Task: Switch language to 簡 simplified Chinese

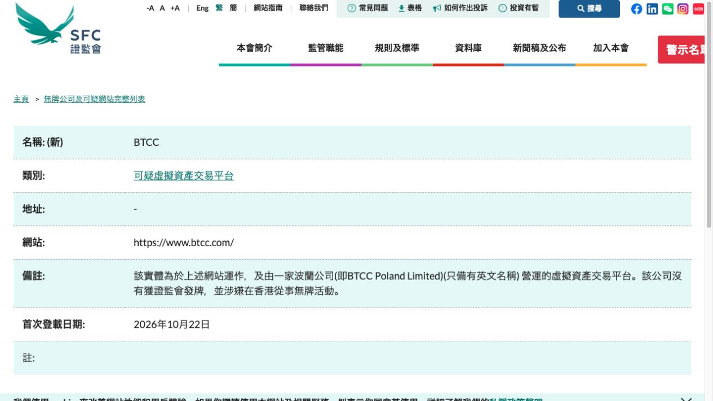Action: pyautogui.click(x=233, y=8)
